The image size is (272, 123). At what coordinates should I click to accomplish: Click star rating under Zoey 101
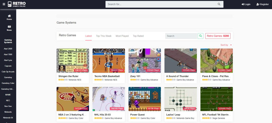(135, 80)
